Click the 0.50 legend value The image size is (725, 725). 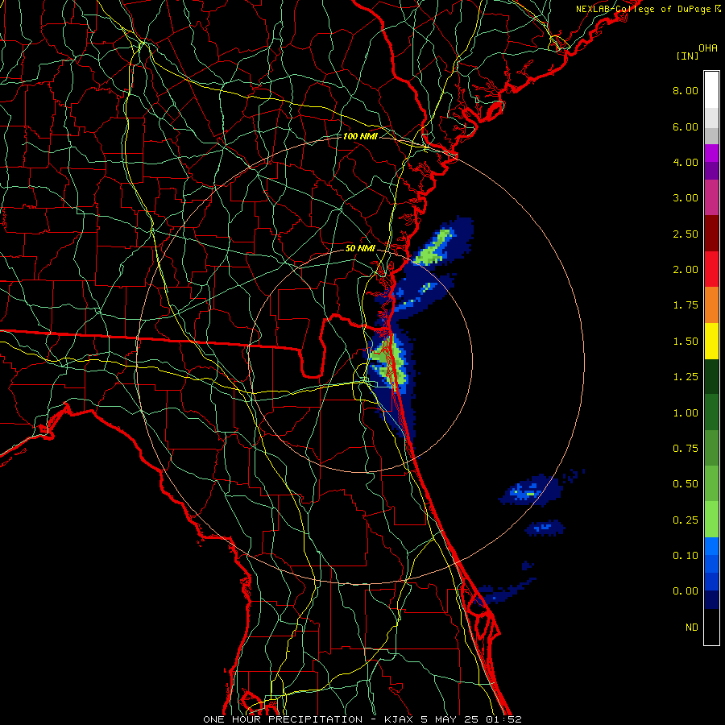(686, 484)
